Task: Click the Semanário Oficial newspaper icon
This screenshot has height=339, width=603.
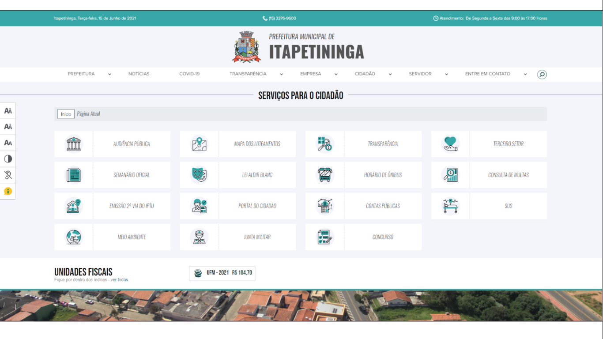Action: pyautogui.click(x=74, y=175)
